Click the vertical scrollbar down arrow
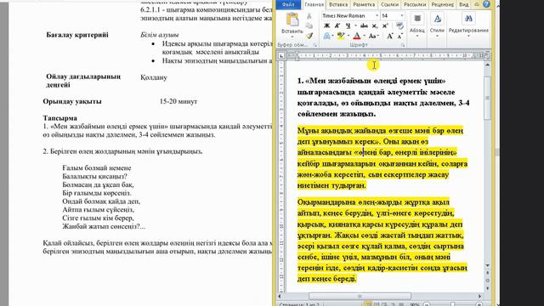Viewport: 544px width, 306px height. (x=487, y=265)
